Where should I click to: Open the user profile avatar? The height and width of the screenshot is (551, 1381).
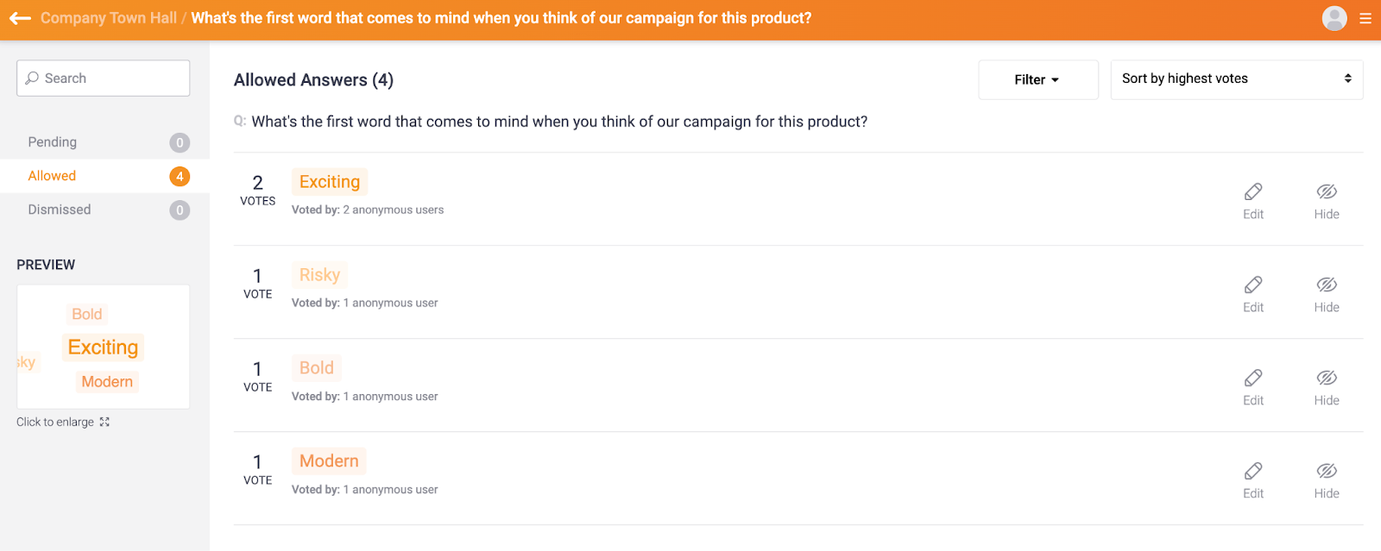pos(1334,18)
